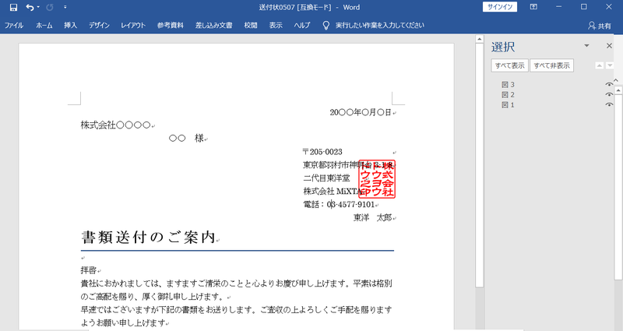Open the 参考資料 tab

coord(171,26)
